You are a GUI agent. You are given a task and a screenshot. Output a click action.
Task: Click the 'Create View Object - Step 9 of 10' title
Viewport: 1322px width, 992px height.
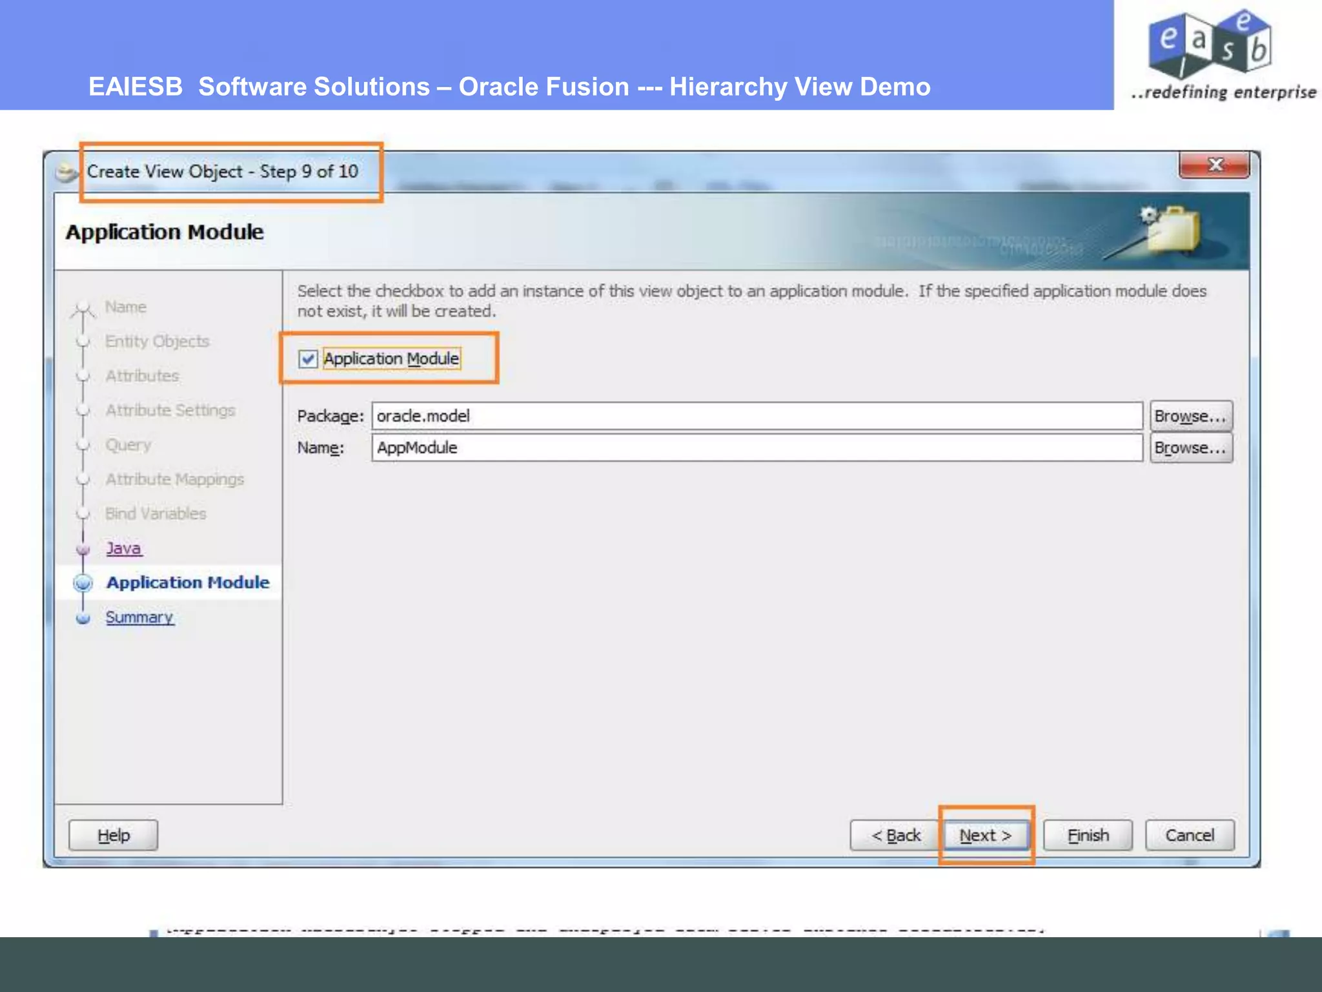pos(223,172)
